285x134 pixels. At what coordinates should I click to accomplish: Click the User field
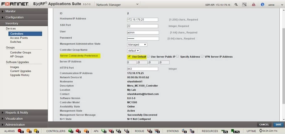point(143,32)
